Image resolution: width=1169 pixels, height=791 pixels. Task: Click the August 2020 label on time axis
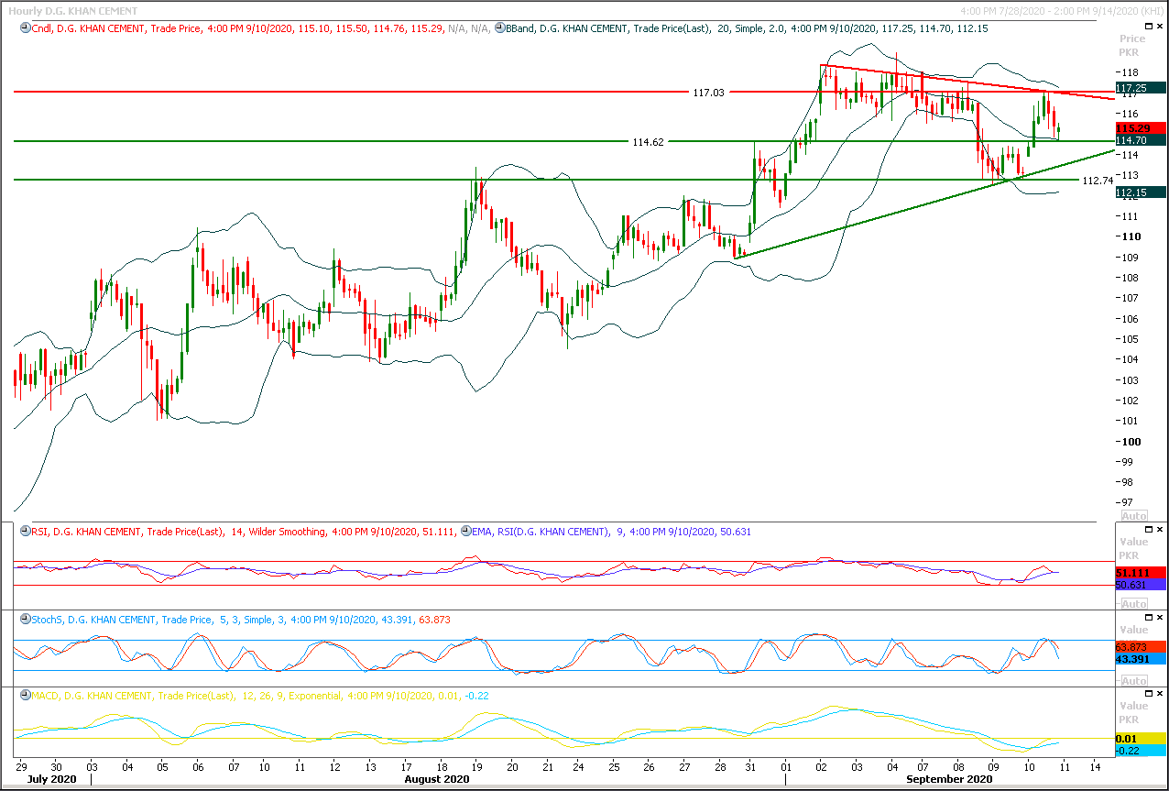point(435,779)
